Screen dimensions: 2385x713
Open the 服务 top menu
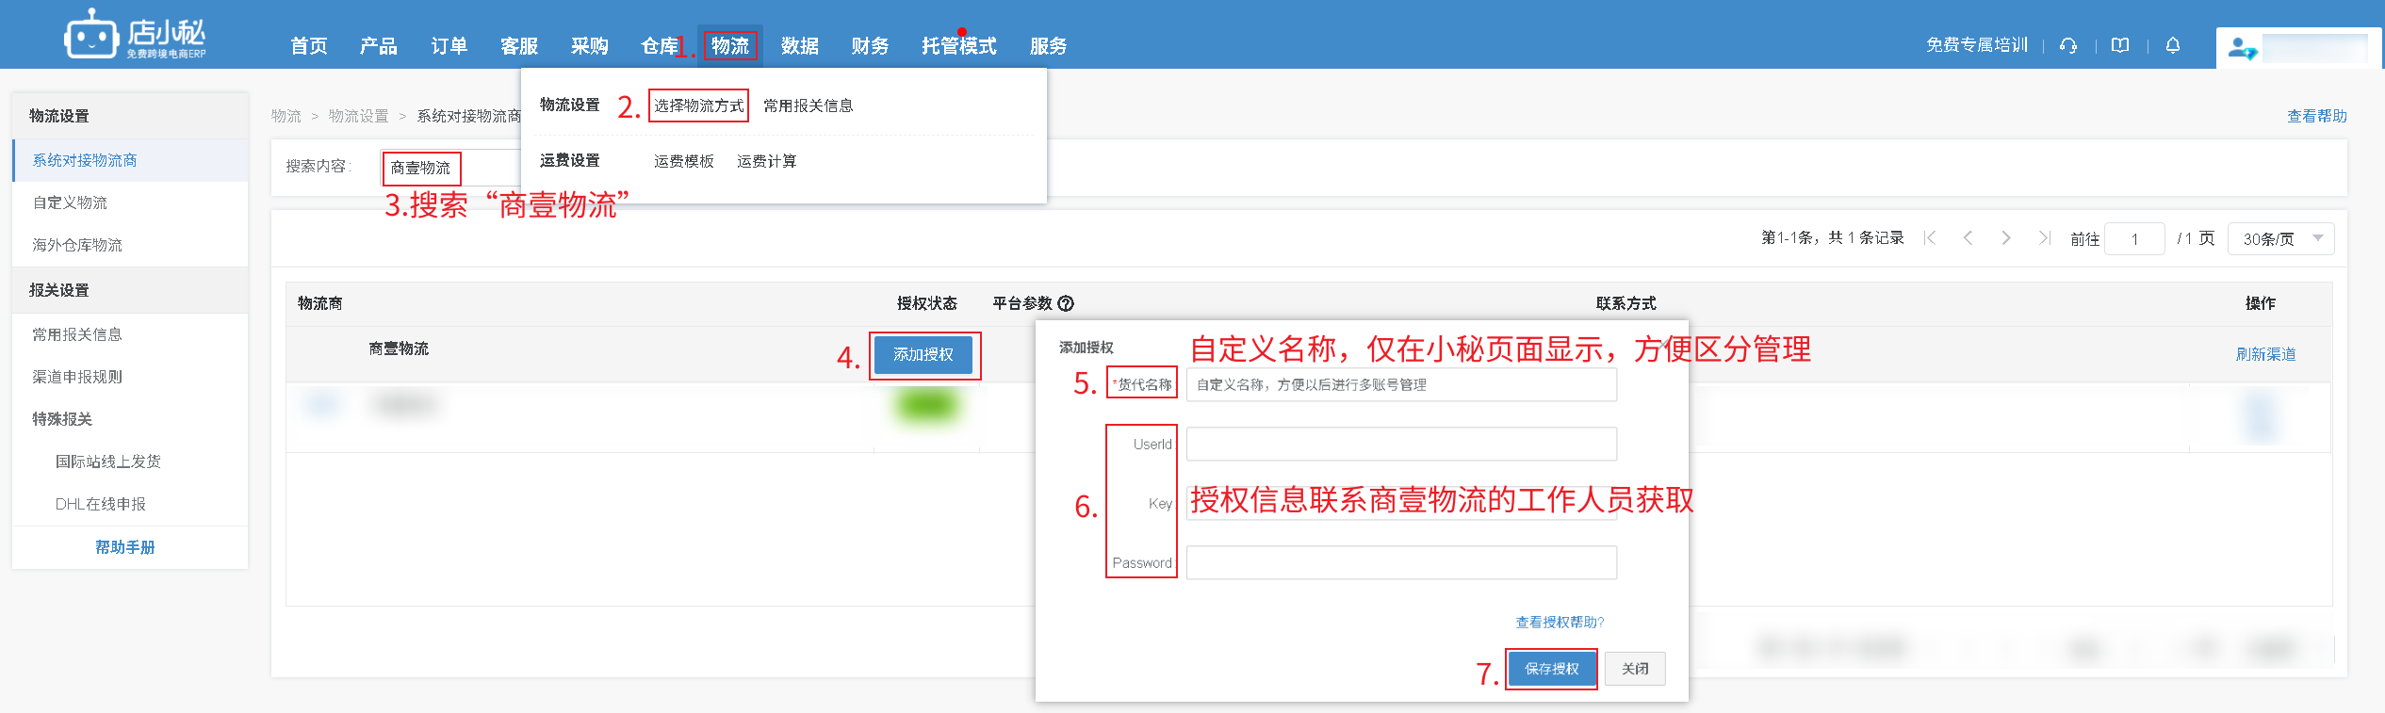[1048, 46]
